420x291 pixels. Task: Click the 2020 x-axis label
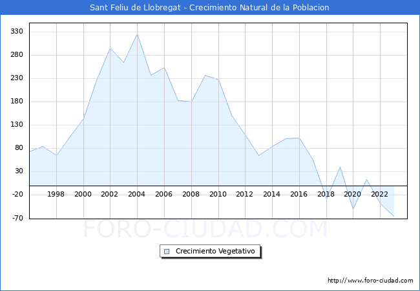click(353, 194)
